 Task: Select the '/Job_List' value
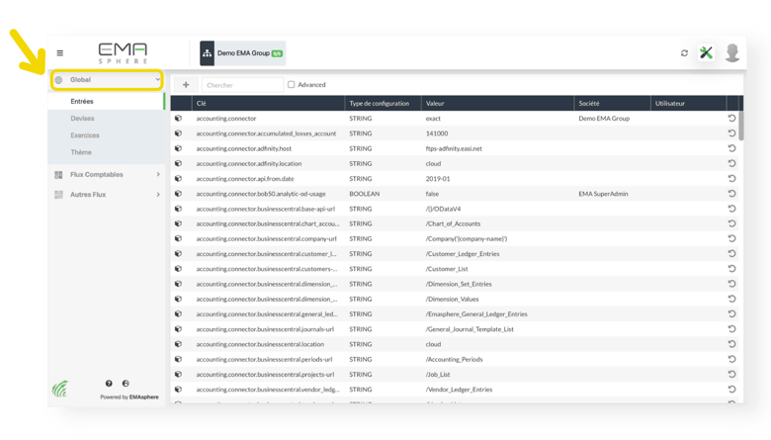click(x=438, y=375)
